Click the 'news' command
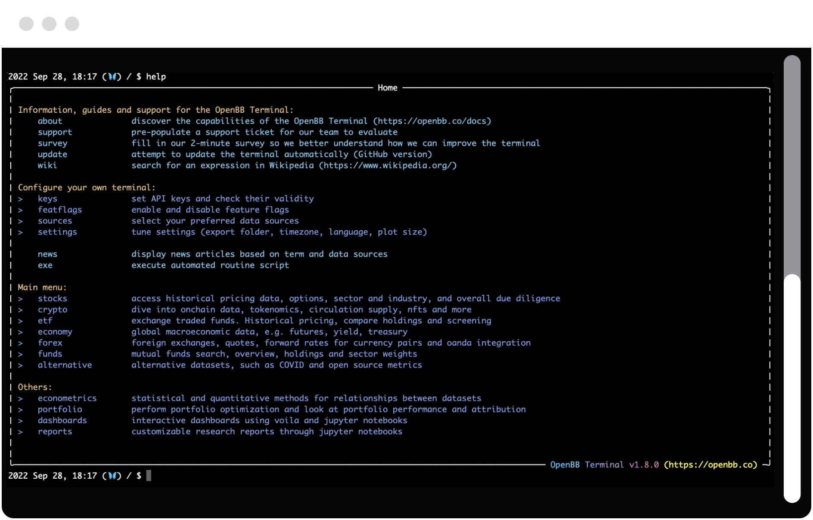The width and height of the screenshot is (813, 520). pos(47,254)
